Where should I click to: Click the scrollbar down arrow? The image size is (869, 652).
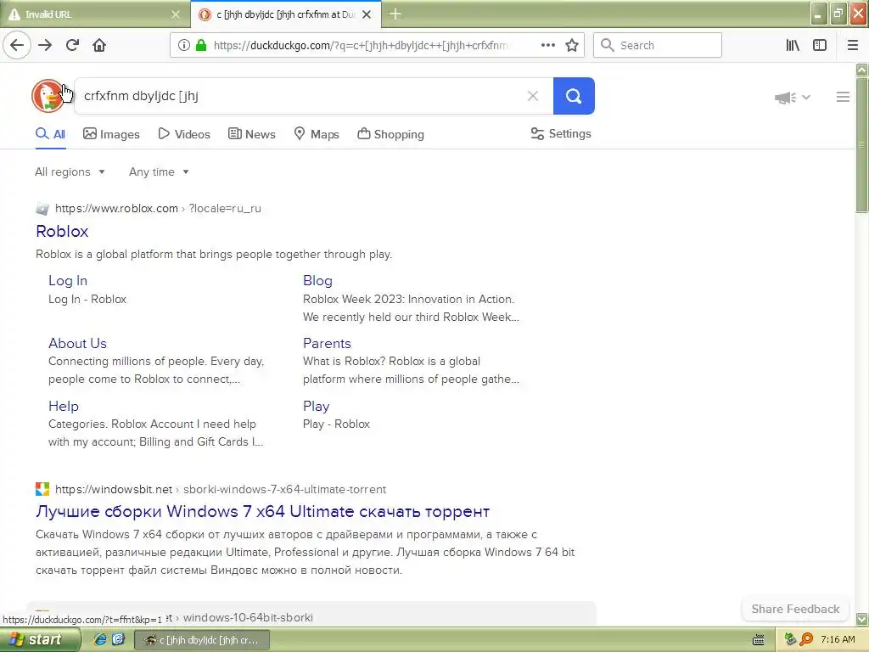click(861, 618)
